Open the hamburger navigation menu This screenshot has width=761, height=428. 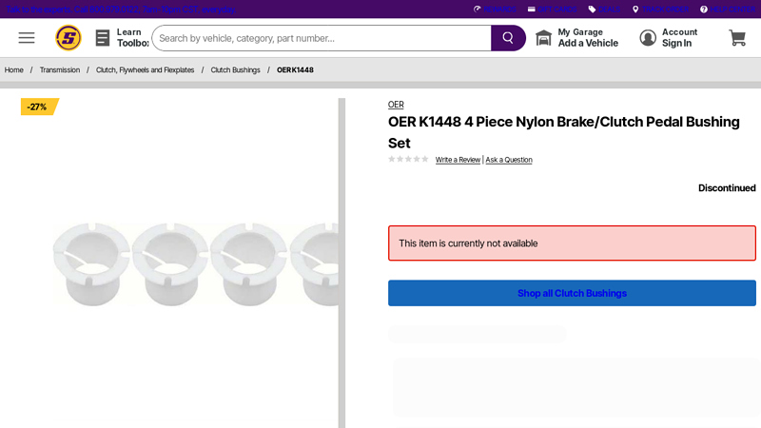[x=27, y=38]
